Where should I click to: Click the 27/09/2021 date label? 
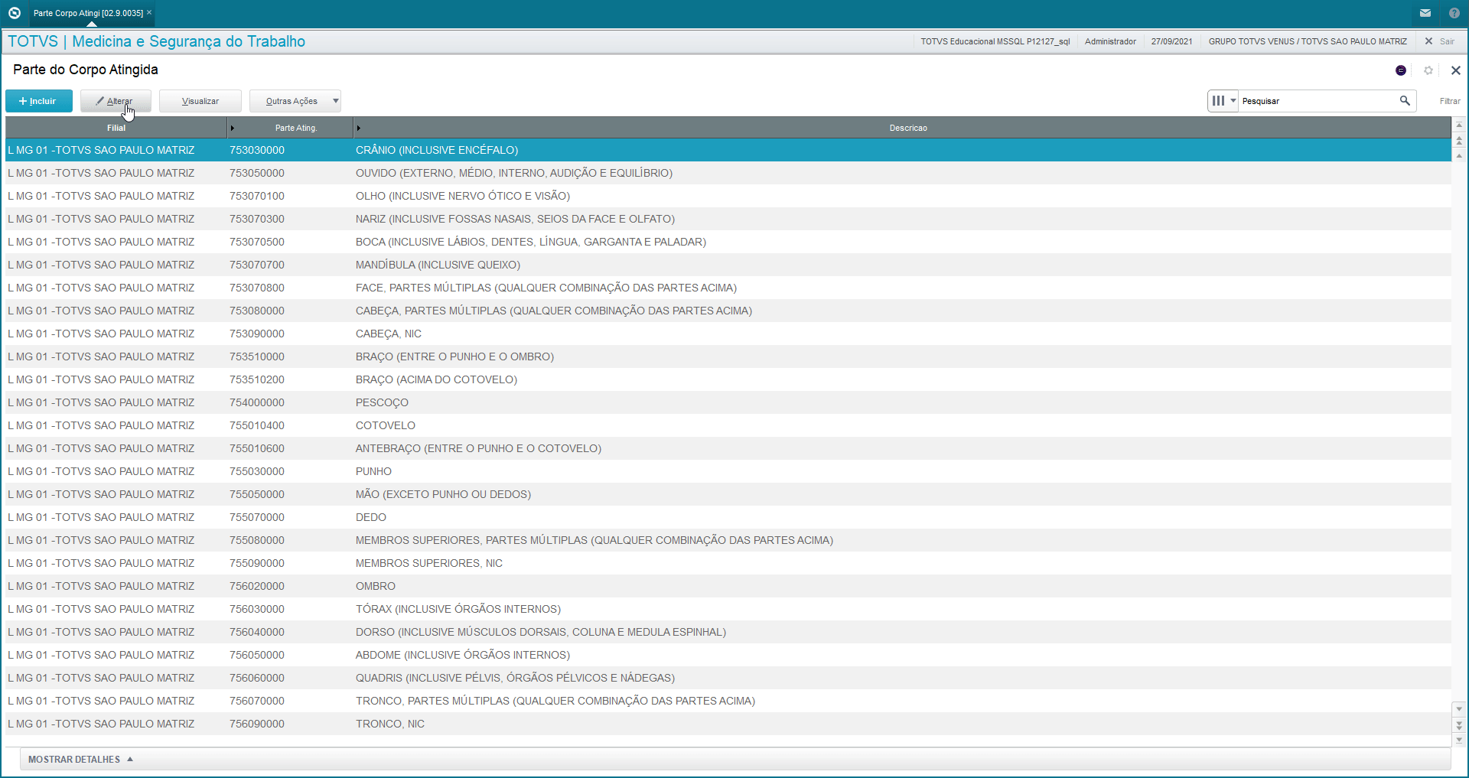coord(1171,41)
